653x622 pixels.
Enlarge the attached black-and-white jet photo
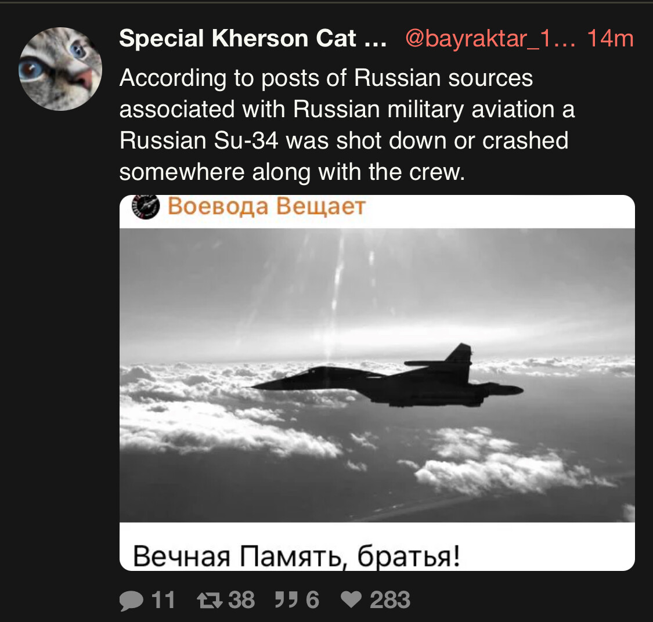point(377,375)
